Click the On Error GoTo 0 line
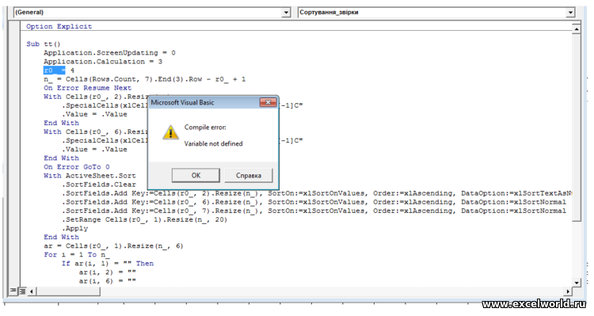 [x=77, y=167]
